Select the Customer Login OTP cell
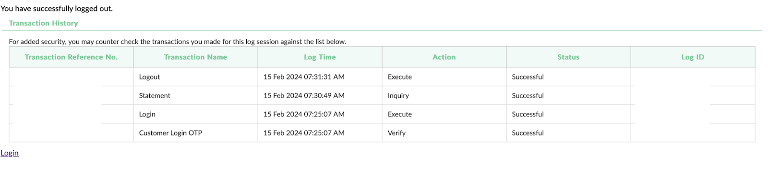 195,133
